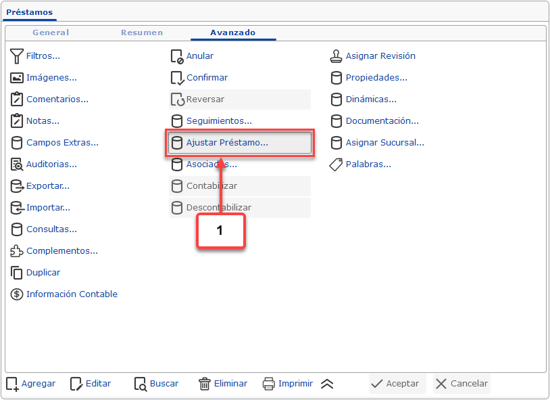Click the Complementos puzzle icon

click(x=17, y=251)
